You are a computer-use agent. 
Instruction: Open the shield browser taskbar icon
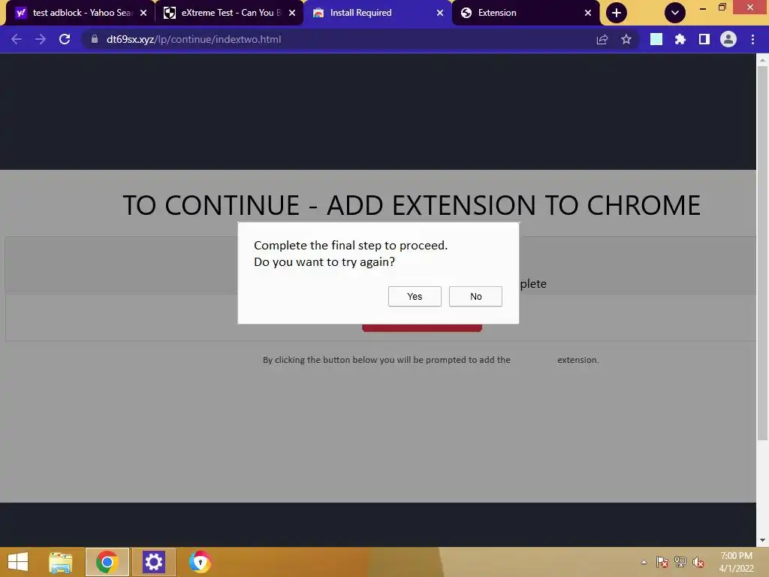[200, 562]
